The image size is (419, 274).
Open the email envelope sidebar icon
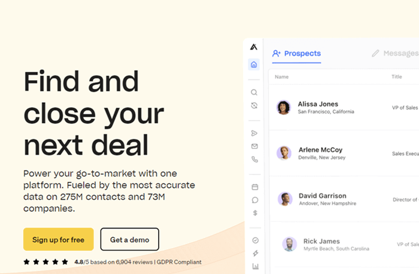click(x=254, y=146)
